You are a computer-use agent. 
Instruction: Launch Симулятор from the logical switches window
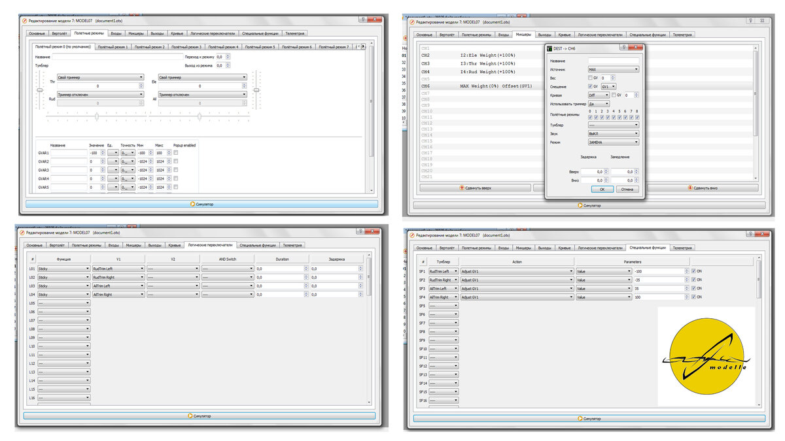200,415
